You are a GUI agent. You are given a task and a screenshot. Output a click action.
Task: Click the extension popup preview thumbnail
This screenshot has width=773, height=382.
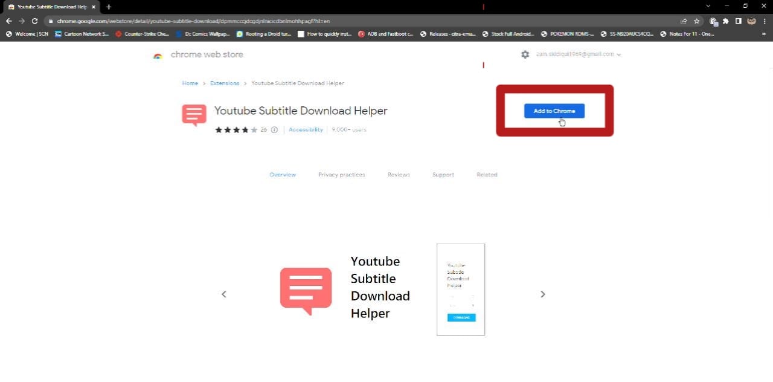pos(461,289)
